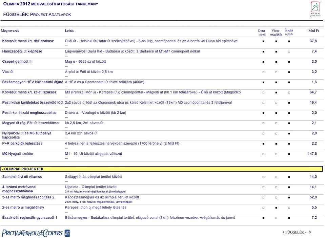Click description 'kb 2,5 km, 2x1 sávos út'
Viewport: 325px width, 238px height.
coord(84,123)
